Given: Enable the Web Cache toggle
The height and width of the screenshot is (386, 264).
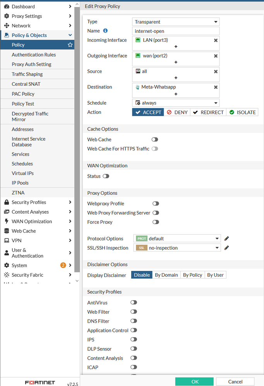Looking at the screenshot, I should pyautogui.click(x=155, y=139).
